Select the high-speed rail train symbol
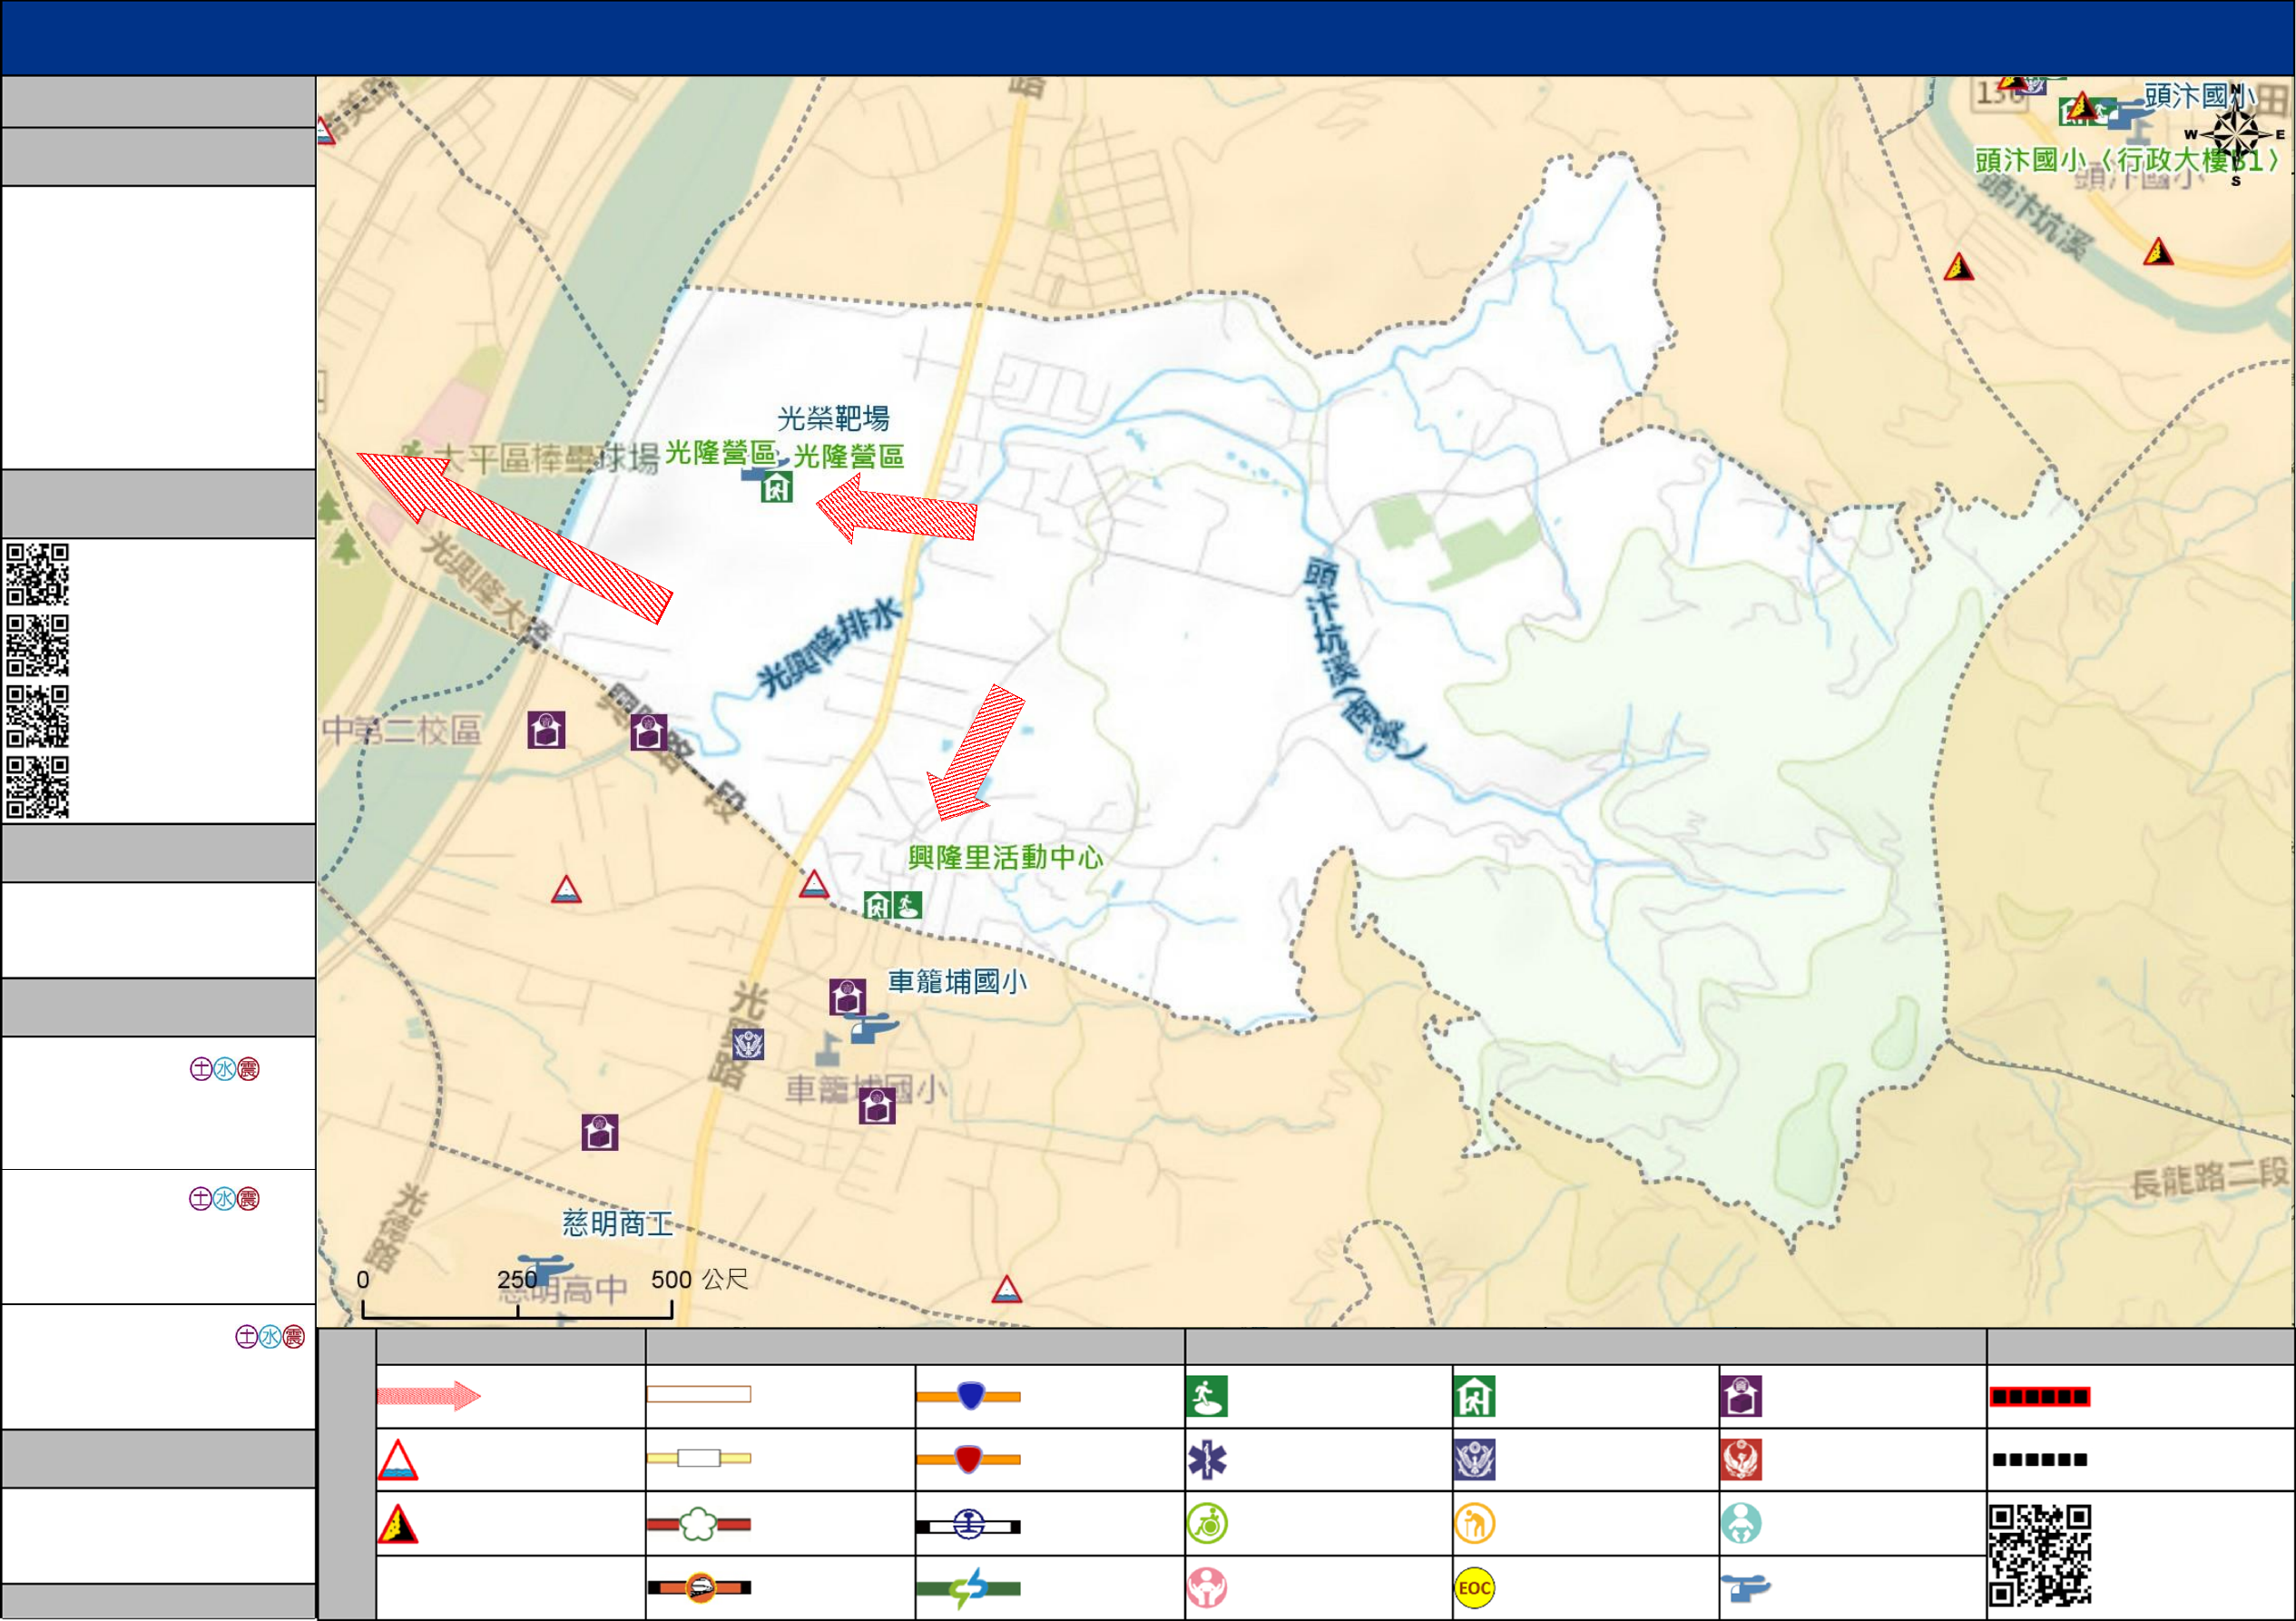Screen dimensions: 2296x1621 (x=699, y=1587)
